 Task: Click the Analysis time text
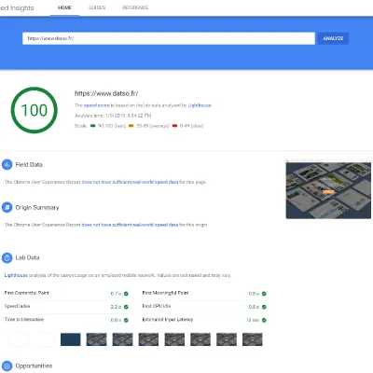pos(113,116)
